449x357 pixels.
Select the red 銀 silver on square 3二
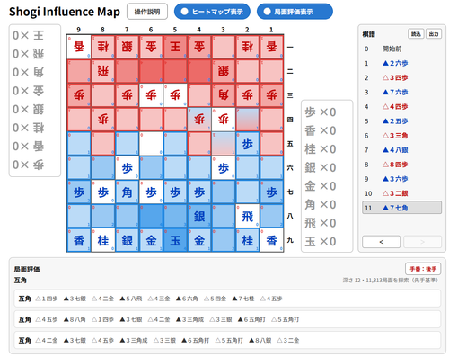(224, 71)
